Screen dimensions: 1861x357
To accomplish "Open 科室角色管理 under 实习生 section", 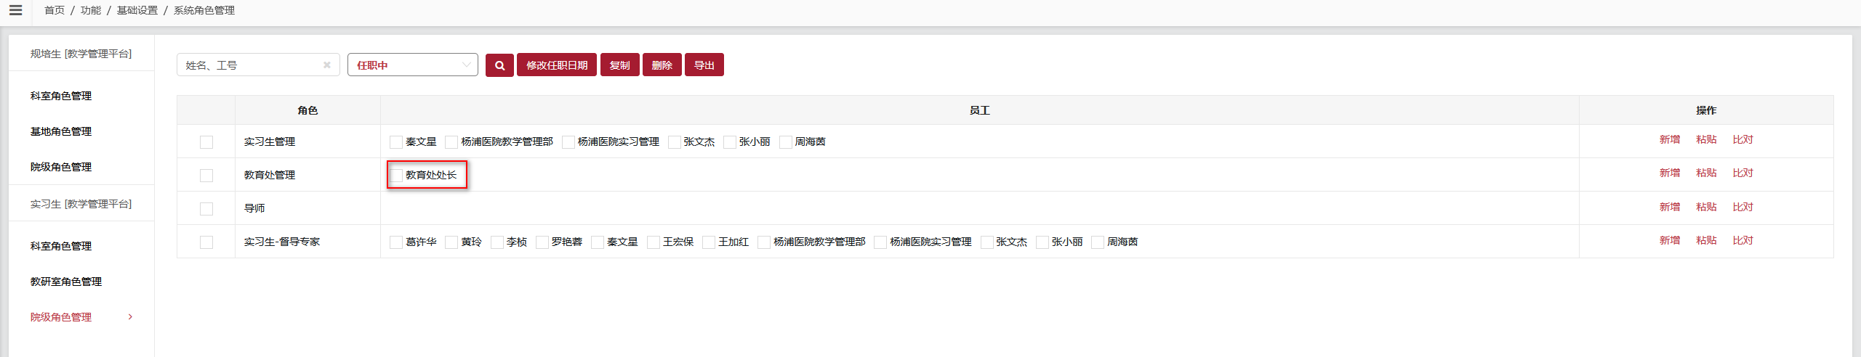I will click(x=61, y=246).
